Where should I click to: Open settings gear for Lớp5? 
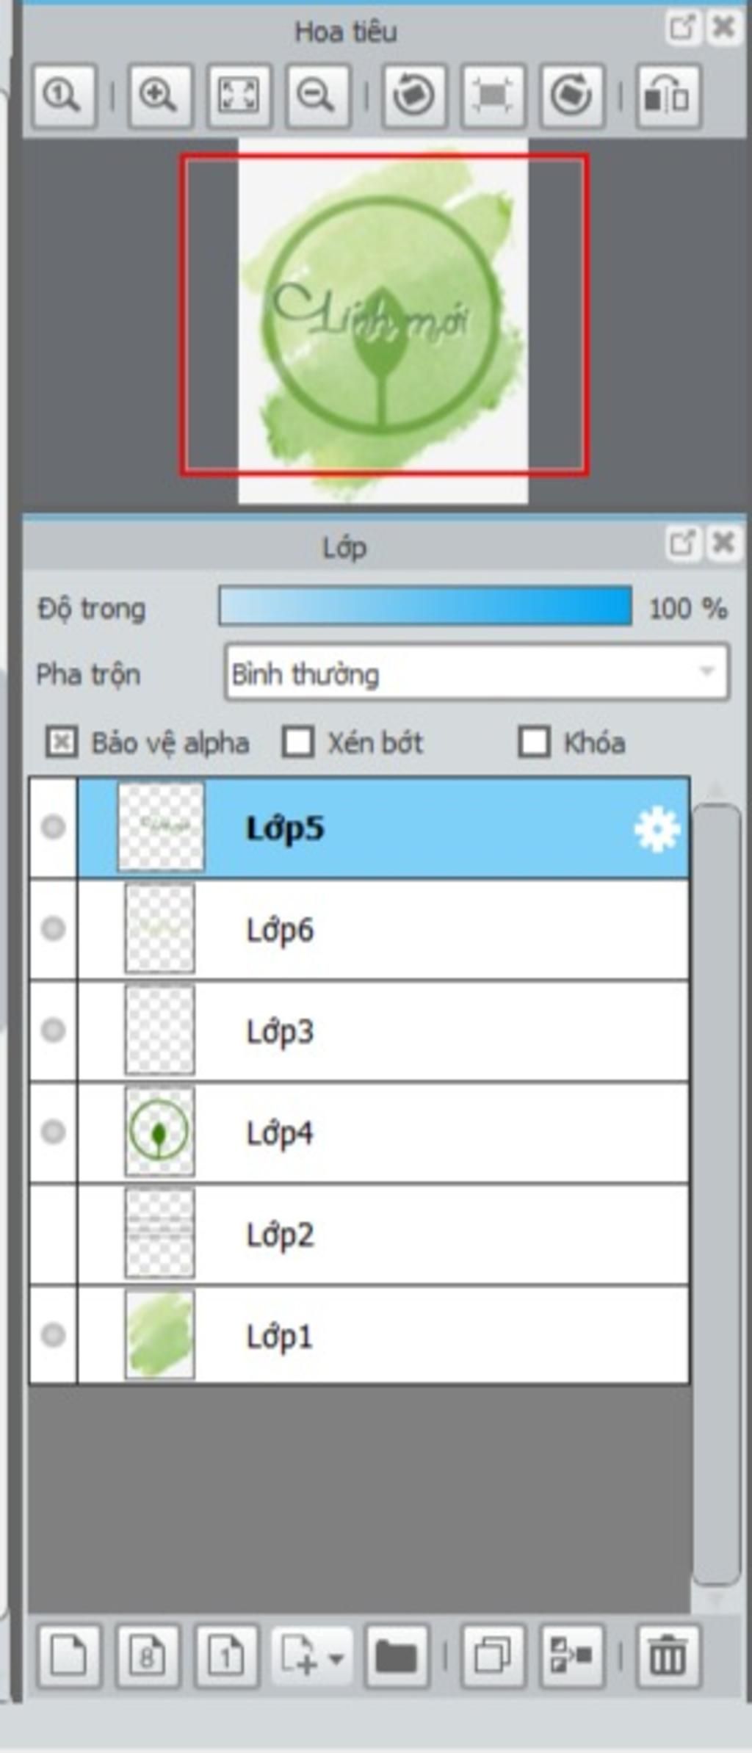656,828
